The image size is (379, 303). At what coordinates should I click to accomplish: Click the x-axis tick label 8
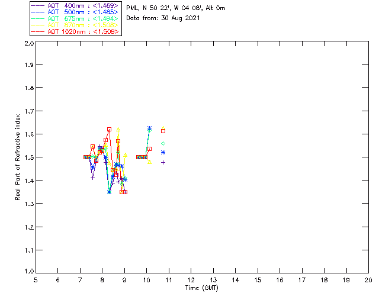click(x=102, y=280)
